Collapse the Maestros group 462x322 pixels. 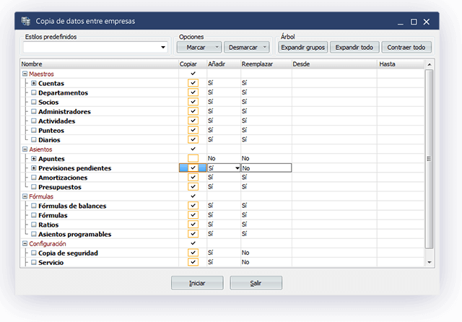[x=25, y=74]
